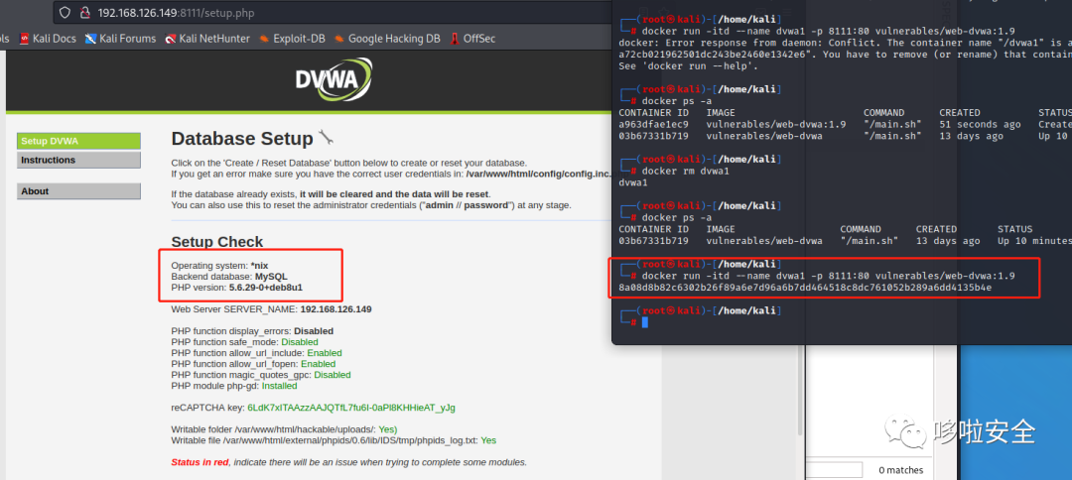
Task: Open Instructions in the sidebar menu
Action: [78, 160]
